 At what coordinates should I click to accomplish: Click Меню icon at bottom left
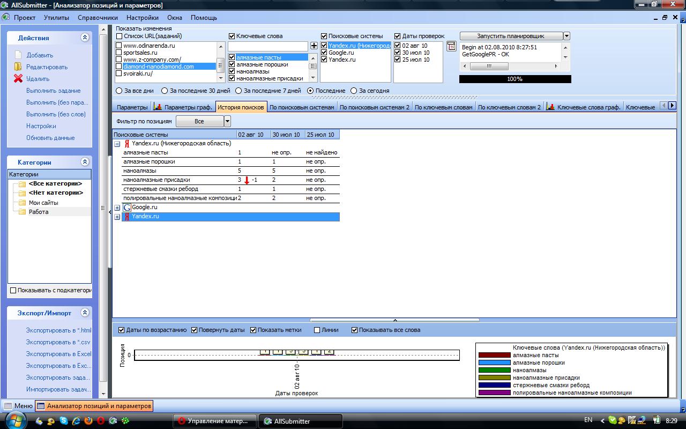(8, 406)
